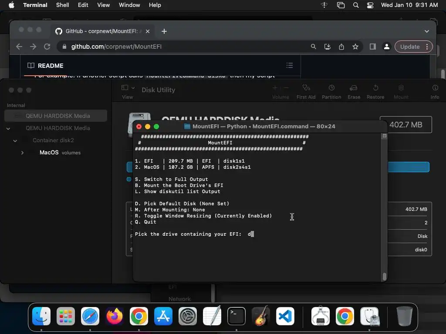Click the 402.7 MB capacity box
446x334 pixels.
click(x=405, y=125)
